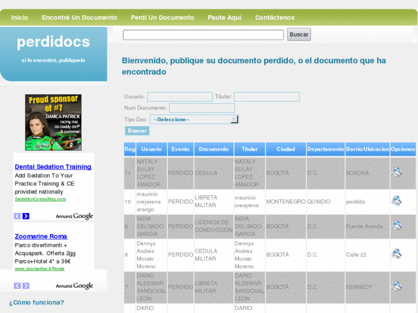This screenshot has width=418, height=313.
Task: Click the KENNEDY location cell
Action: click(x=367, y=287)
